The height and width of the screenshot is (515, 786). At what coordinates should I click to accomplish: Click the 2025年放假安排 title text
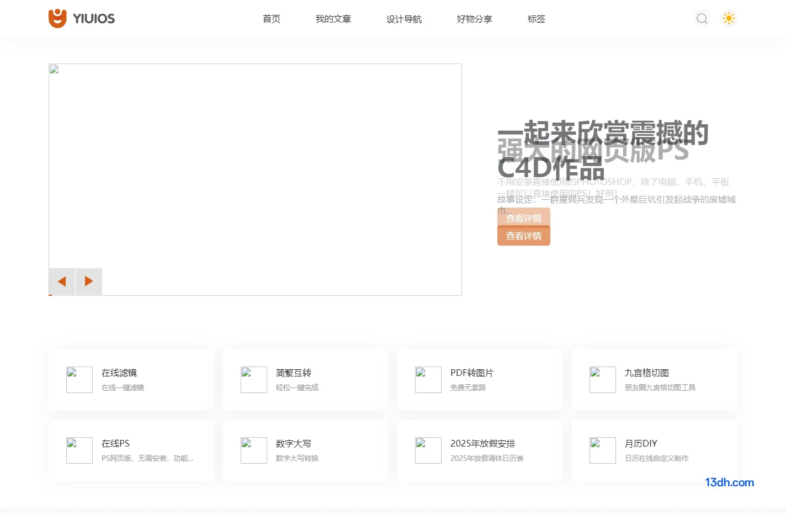[x=483, y=444]
